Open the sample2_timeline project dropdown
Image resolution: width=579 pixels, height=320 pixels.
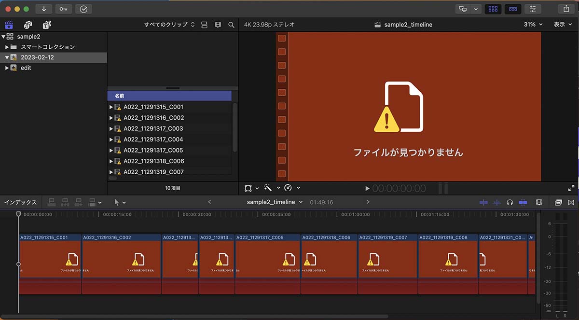click(275, 202)
